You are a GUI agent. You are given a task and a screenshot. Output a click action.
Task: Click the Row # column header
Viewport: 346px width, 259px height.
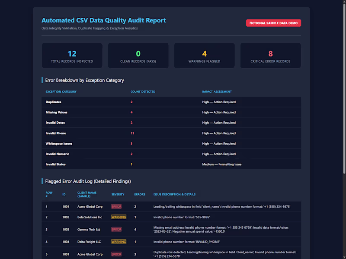pos(49,194)
